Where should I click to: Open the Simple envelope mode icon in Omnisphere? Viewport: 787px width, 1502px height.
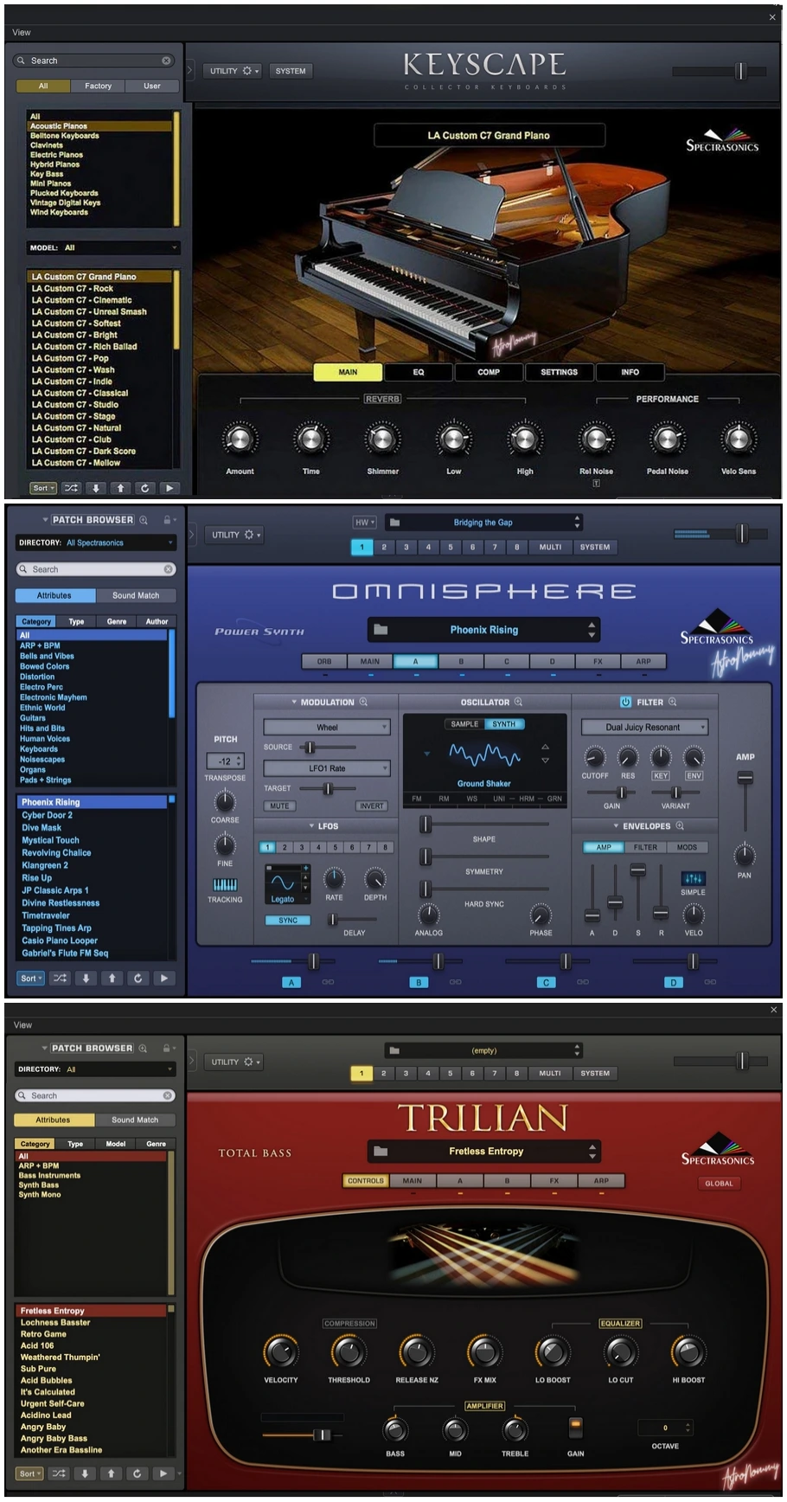click(x=693, y=878)
